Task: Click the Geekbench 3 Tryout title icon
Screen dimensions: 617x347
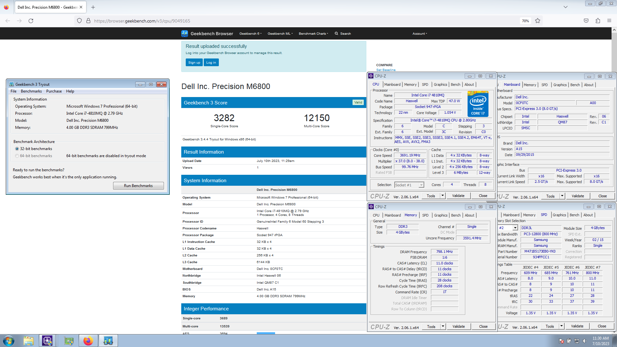Action: coord(12,85)
